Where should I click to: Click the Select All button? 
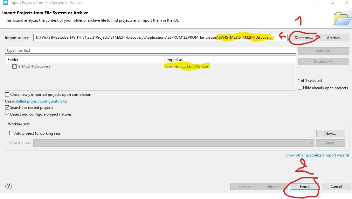[323, 51]
